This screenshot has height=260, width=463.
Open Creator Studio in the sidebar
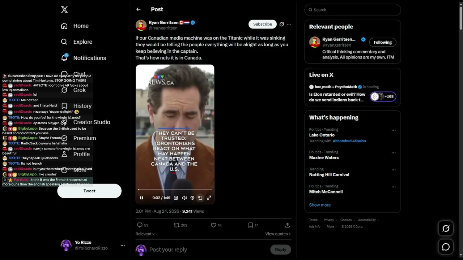(86, 122)
